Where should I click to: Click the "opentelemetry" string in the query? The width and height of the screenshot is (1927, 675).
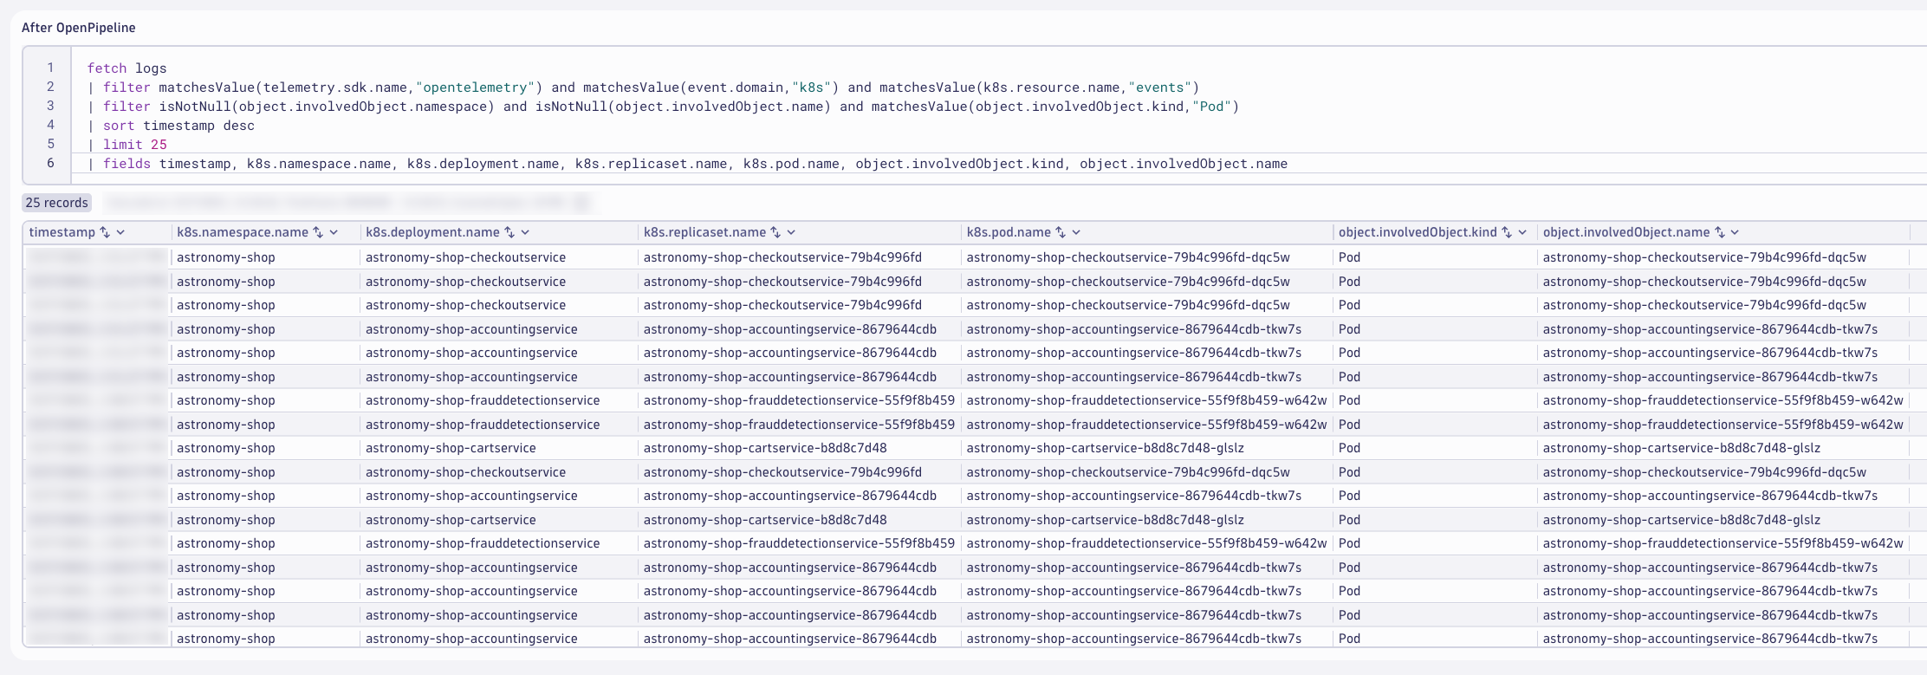[x=475, y=88]
